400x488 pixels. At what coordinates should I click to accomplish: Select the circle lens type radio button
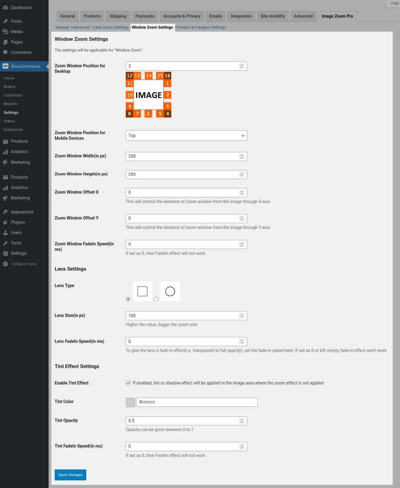[156, 299]
